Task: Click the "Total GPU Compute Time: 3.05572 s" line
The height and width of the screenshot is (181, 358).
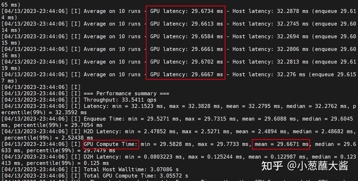Action: pos(136,176)
